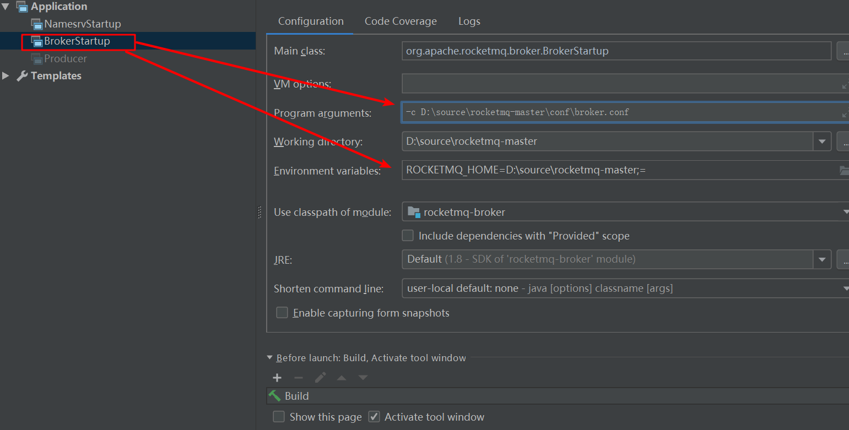Switch to the Code Coverage tab

[401, 21]
